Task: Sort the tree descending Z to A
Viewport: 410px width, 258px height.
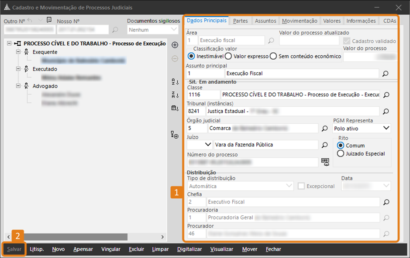Action: click(x=175, y=95)
